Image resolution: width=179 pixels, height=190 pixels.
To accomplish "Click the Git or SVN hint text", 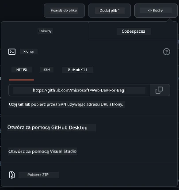I will [x=66, y=104].
